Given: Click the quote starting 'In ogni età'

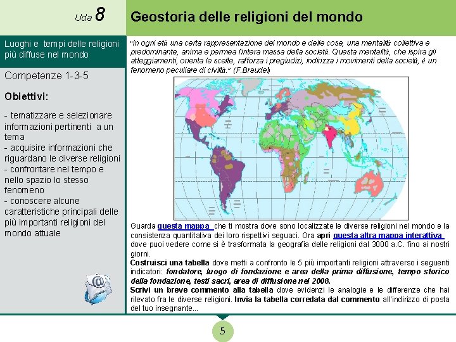Looking at the screenshot, I should pyautogui.click(x=283, y=56).
